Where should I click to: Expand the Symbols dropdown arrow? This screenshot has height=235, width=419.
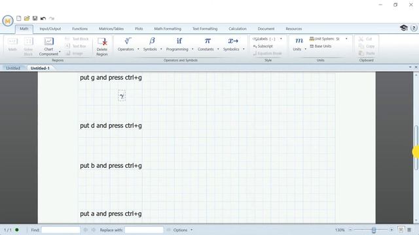(161, 50)
